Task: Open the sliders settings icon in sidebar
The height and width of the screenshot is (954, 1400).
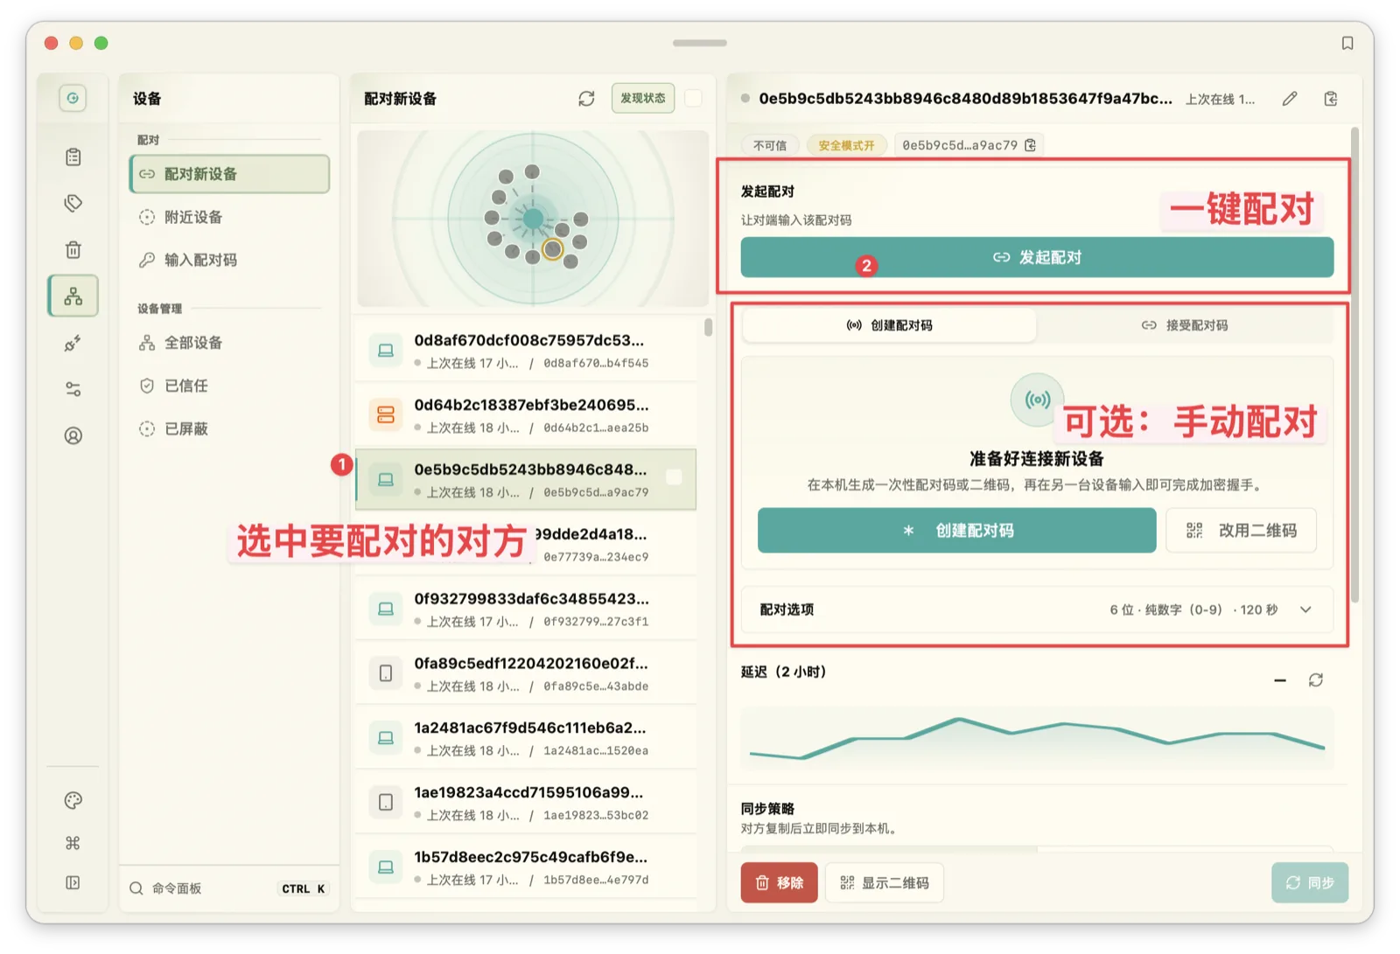Action: click(x=73, y=389)
